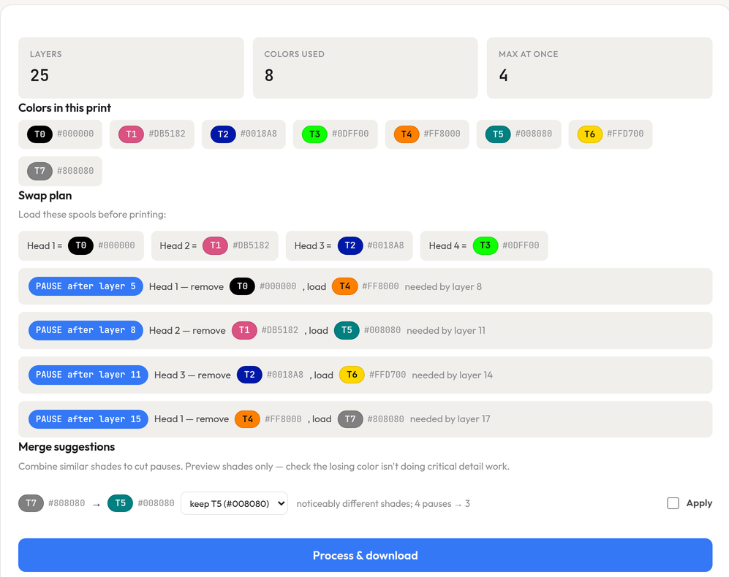Select the T6 yellow color chip in Colors list
The width and height of the screenshot is (729, 577).
tap(589, 134)
